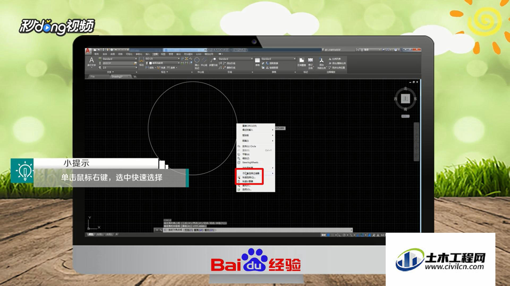Image resolution: width=510 pixels, height=286 pixels.
Task: Toggle ortho mode in the status bar
Action: pyautogui.click(x=340, y=235)
